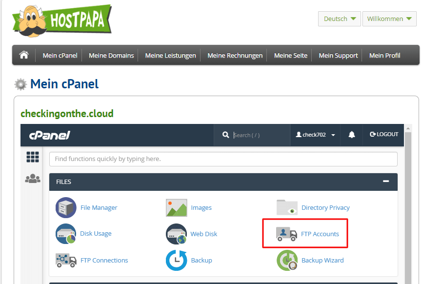Click the Web Disk link text
422x284 pixels.
[x=204, y=234]
